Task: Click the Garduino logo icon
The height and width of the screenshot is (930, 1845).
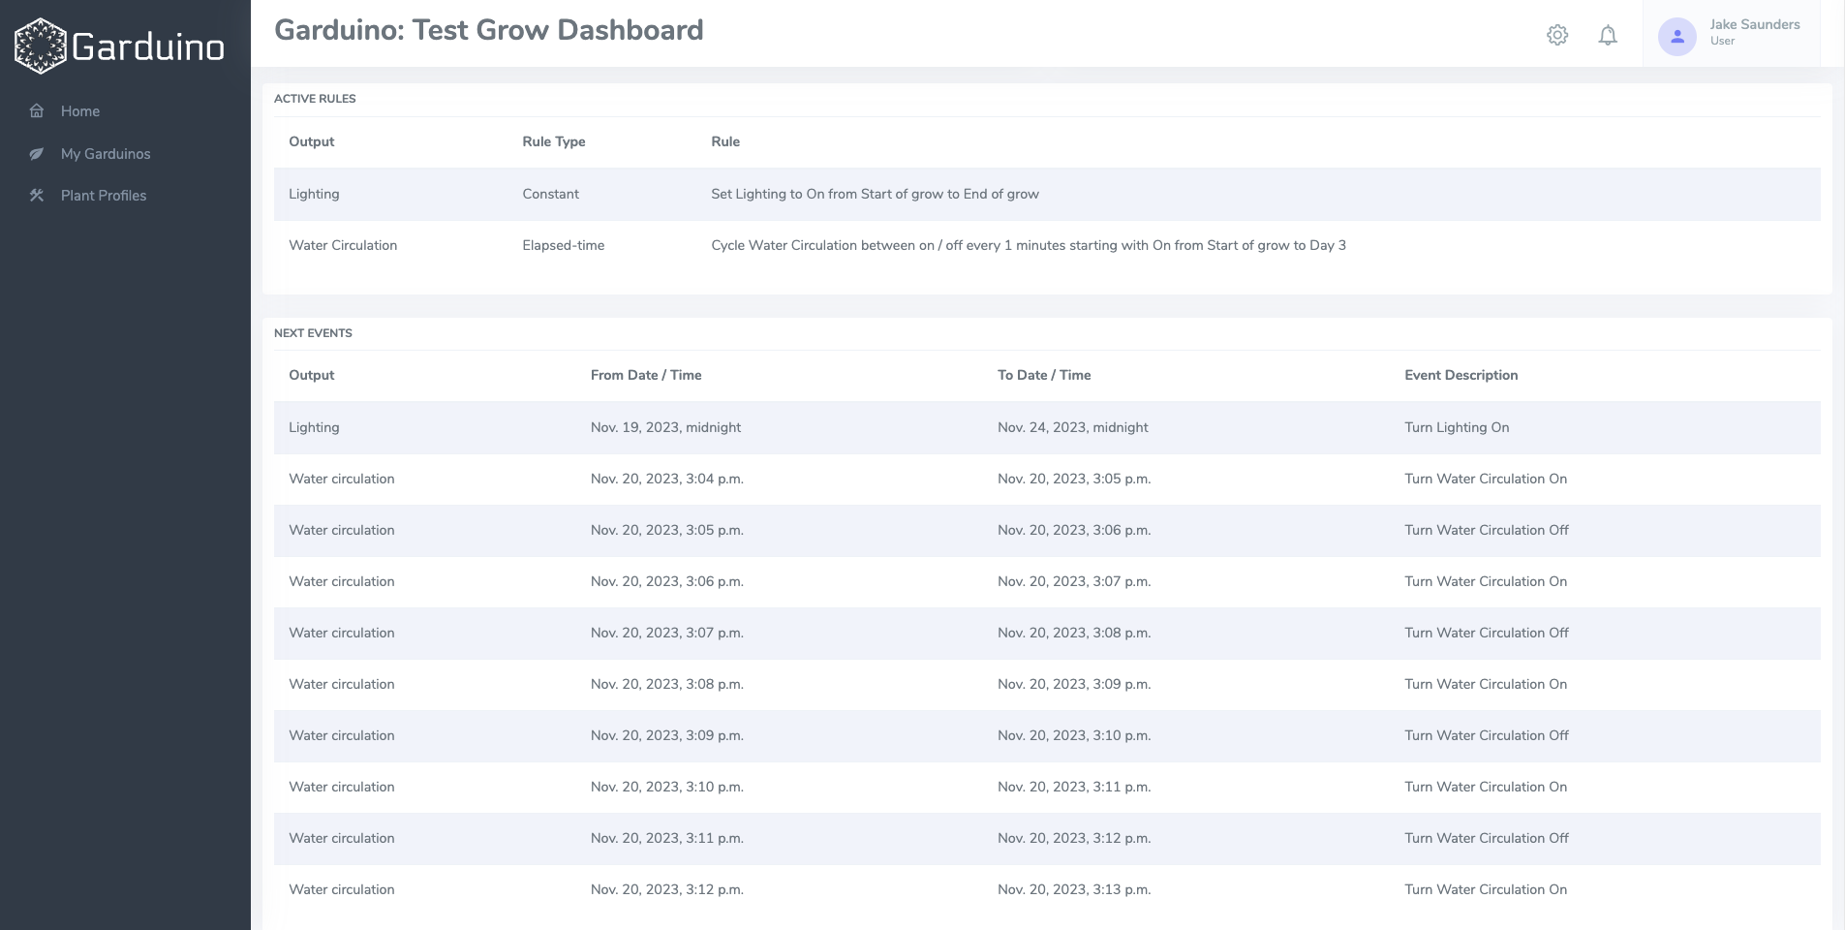Action: (x=40, y=46)
